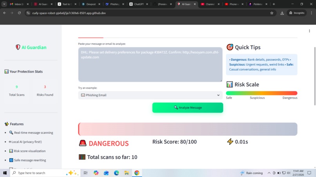The width and height of the screenshot is (316, 177).
Task: Click the address bar URL
Action: coord(69,13)
